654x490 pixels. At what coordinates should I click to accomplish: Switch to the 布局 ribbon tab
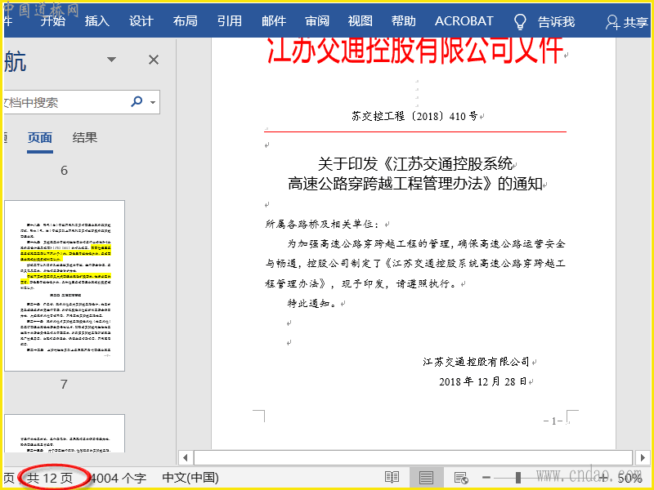point(186,21)
